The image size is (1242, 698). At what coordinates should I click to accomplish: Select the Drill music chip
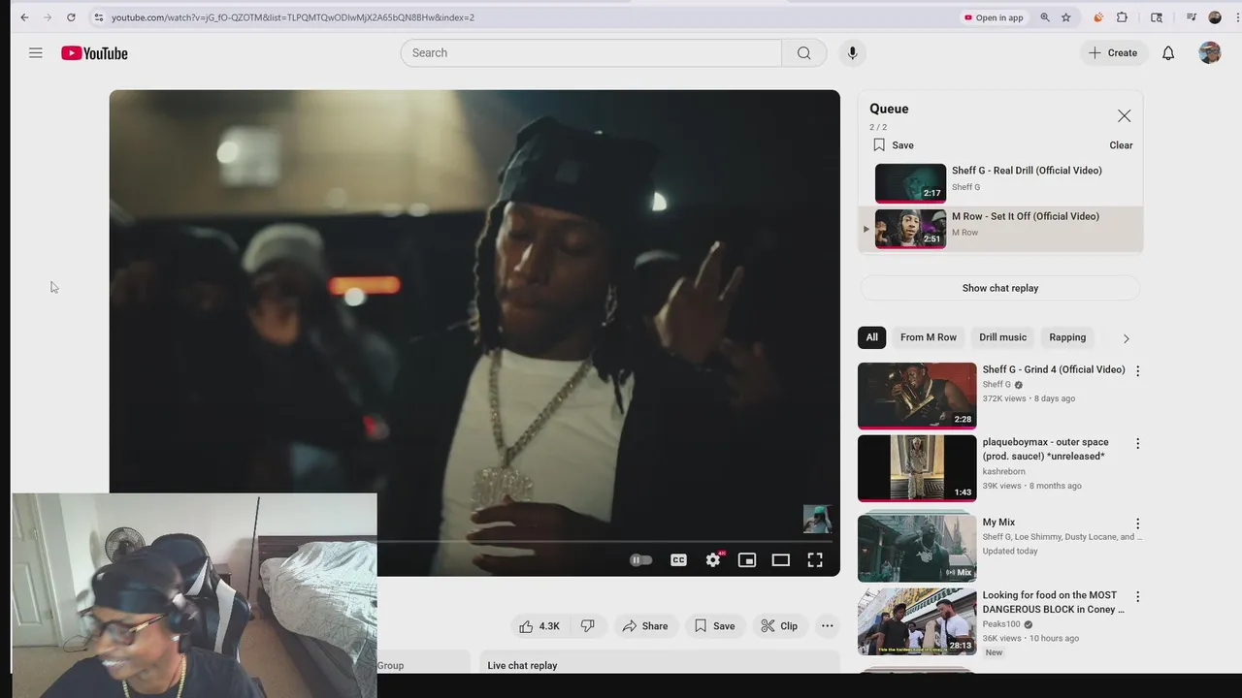click(x=1002, y=337)
